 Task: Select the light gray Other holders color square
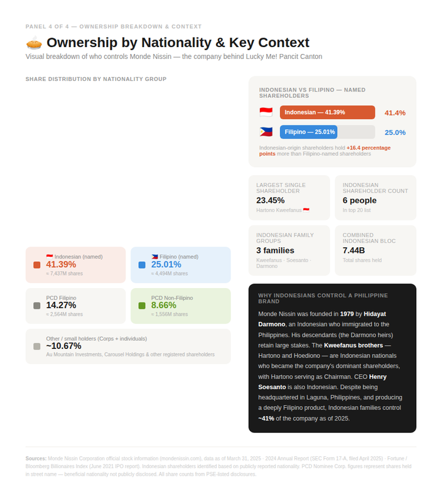(x=37, y=346)
